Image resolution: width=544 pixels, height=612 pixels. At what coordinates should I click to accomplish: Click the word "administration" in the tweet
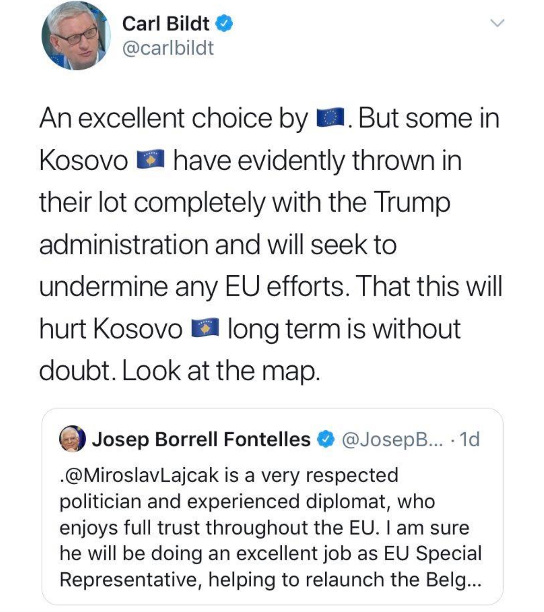[124, 245]
